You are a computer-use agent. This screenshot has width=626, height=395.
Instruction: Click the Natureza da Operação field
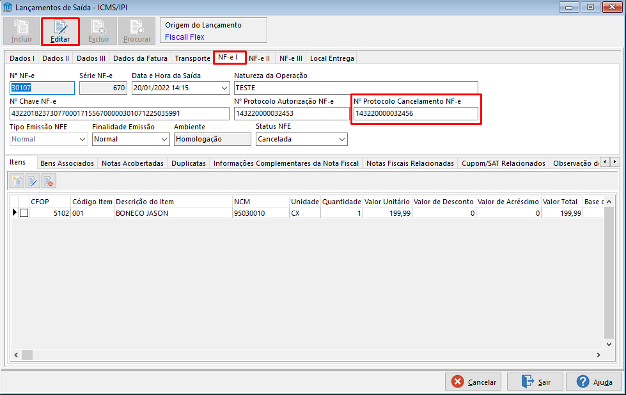point(356,88)
